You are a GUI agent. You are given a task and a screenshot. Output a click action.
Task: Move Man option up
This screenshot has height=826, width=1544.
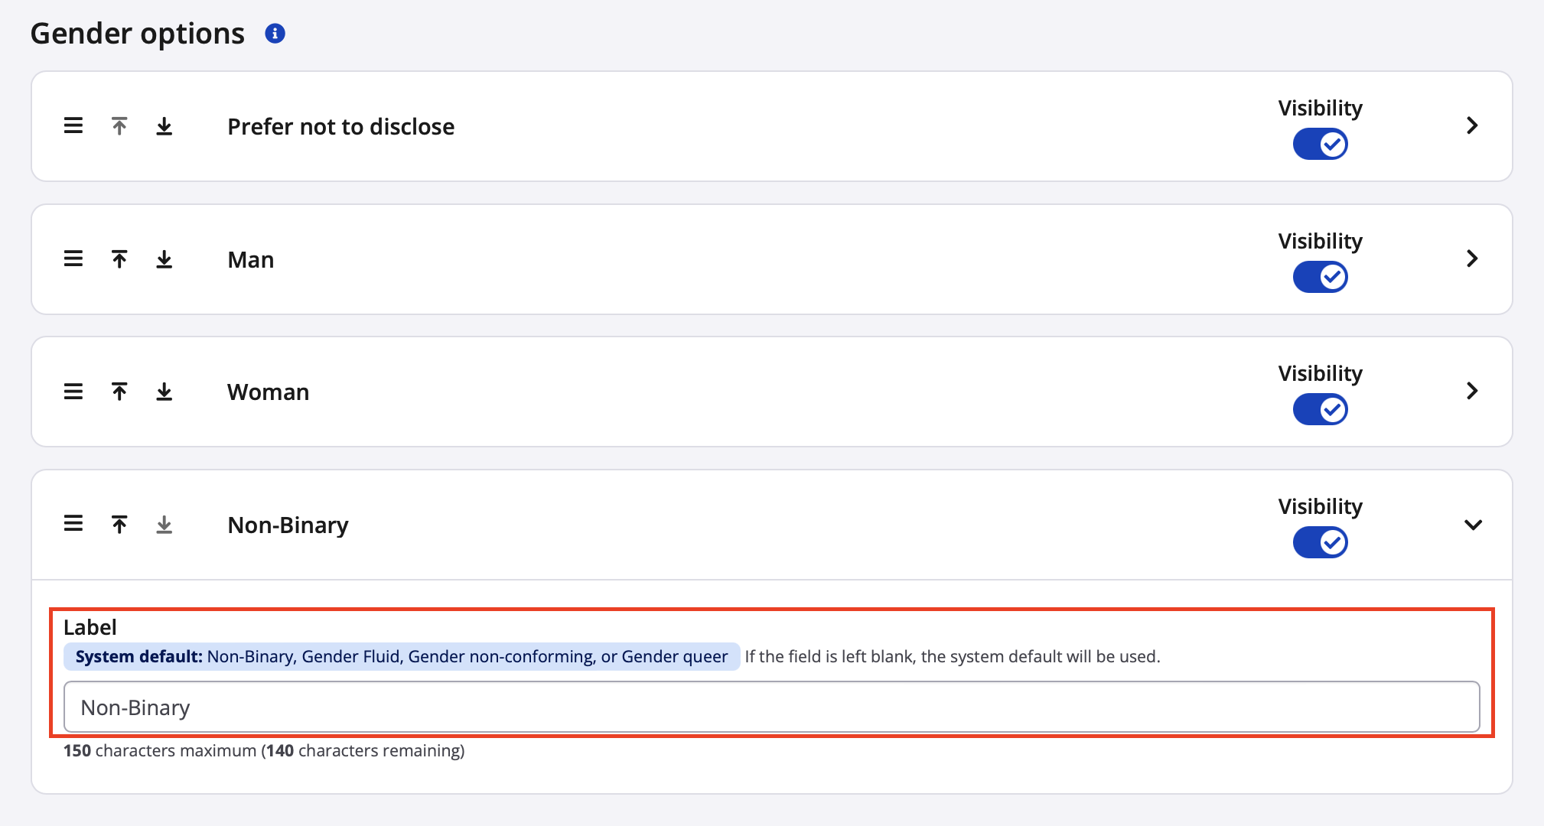point(119,259)
